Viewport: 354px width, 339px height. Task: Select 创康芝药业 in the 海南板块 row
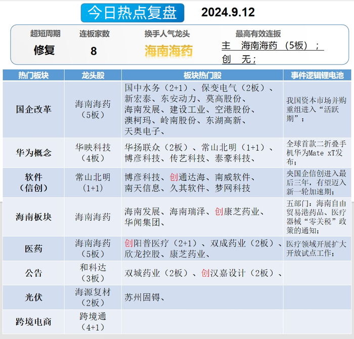pyautogui.click(x=237, y=211)
